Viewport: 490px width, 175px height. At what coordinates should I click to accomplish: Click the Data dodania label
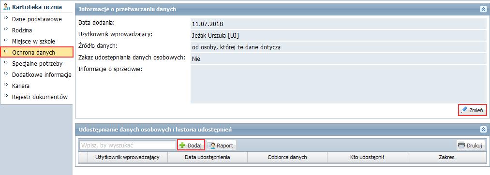pos(97,23)
